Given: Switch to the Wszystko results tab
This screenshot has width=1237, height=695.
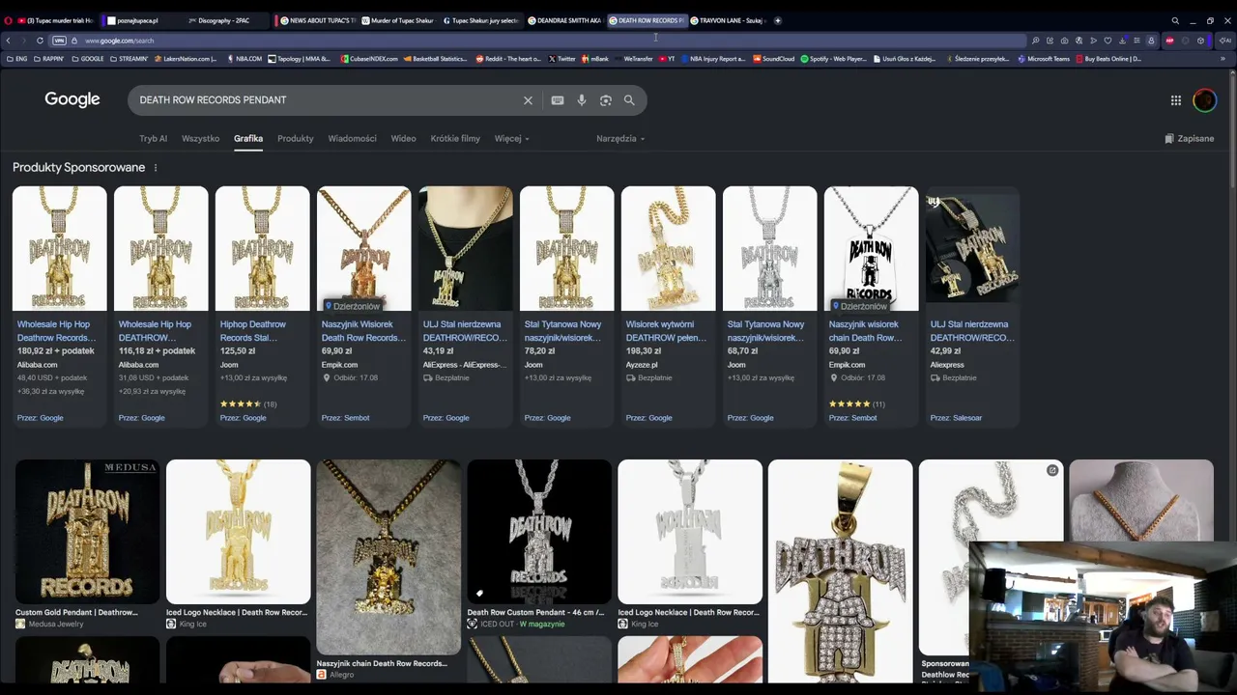Looking at the screenshot, I should [201, 139].
